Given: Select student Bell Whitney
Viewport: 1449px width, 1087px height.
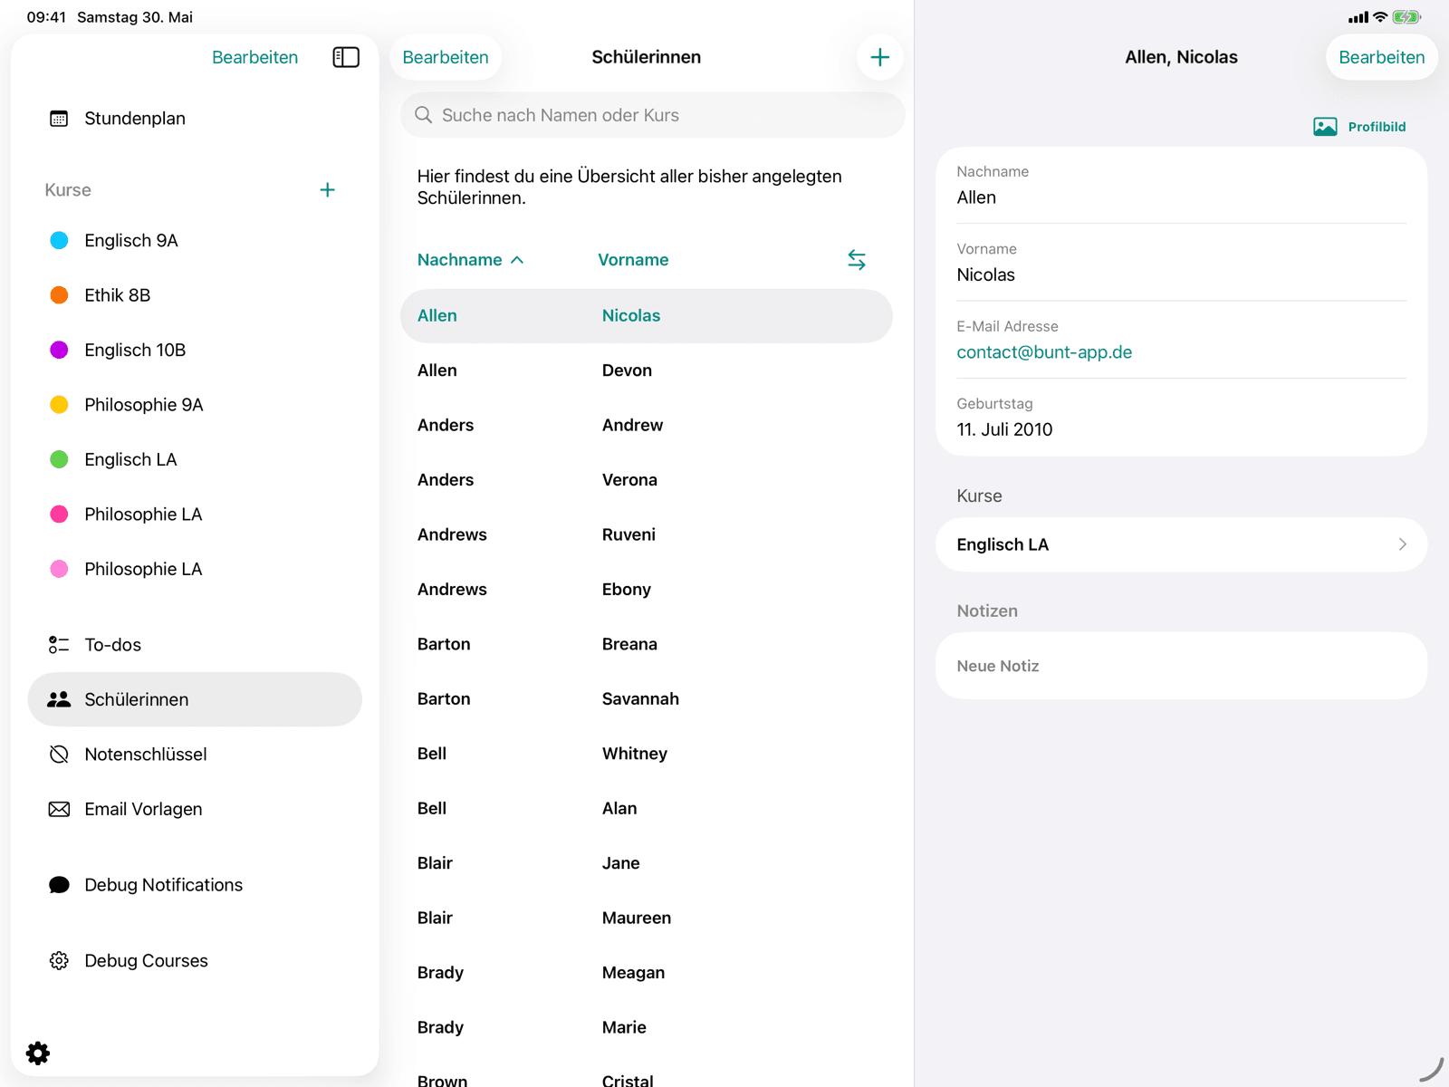Looking at the screenshot, I should [x=647, y=754].
